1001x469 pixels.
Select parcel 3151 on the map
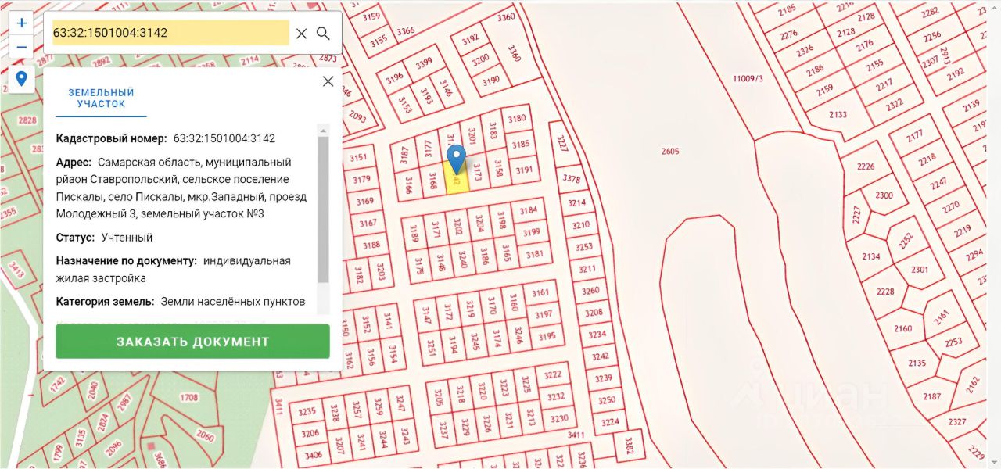[357, 158]
